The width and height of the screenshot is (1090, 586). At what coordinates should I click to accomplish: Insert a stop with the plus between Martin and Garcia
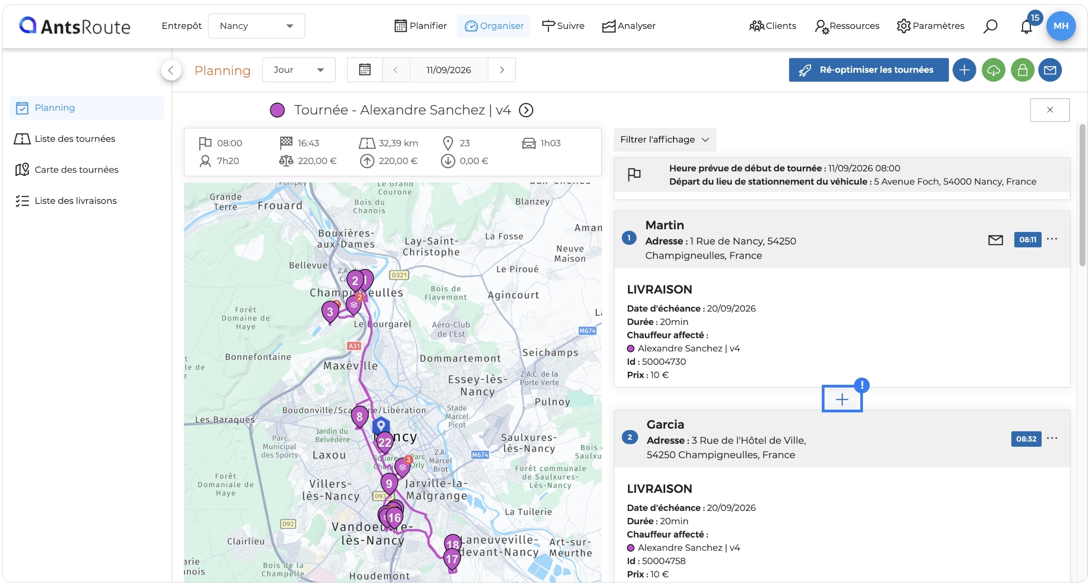click(x=842, y=399)
